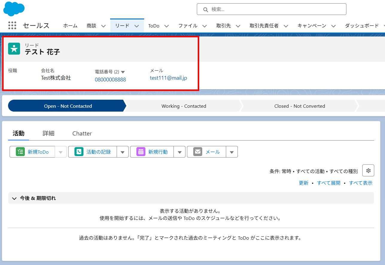This screenshot has height=265, width=385.
Task: Open activity filter settings gear icon
Action: pos(368,171)
